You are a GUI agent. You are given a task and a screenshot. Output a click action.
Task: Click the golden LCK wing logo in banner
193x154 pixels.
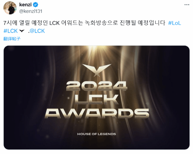click(97, 70)
